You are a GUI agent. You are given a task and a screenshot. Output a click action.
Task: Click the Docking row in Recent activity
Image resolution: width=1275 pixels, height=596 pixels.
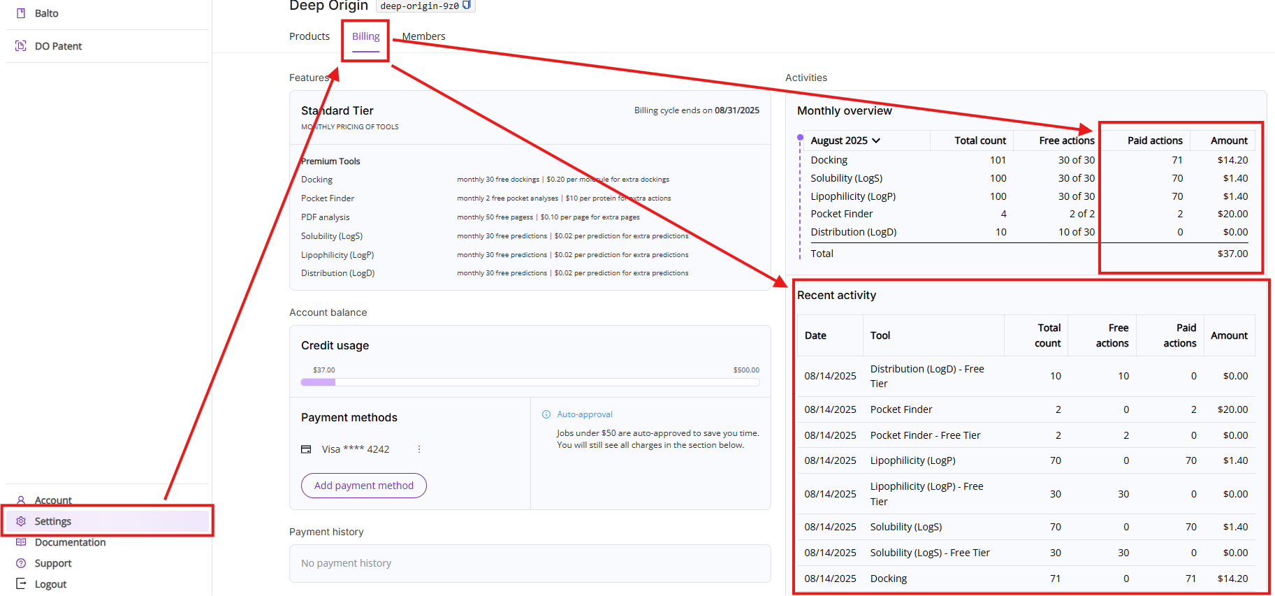pos(1025,579)
